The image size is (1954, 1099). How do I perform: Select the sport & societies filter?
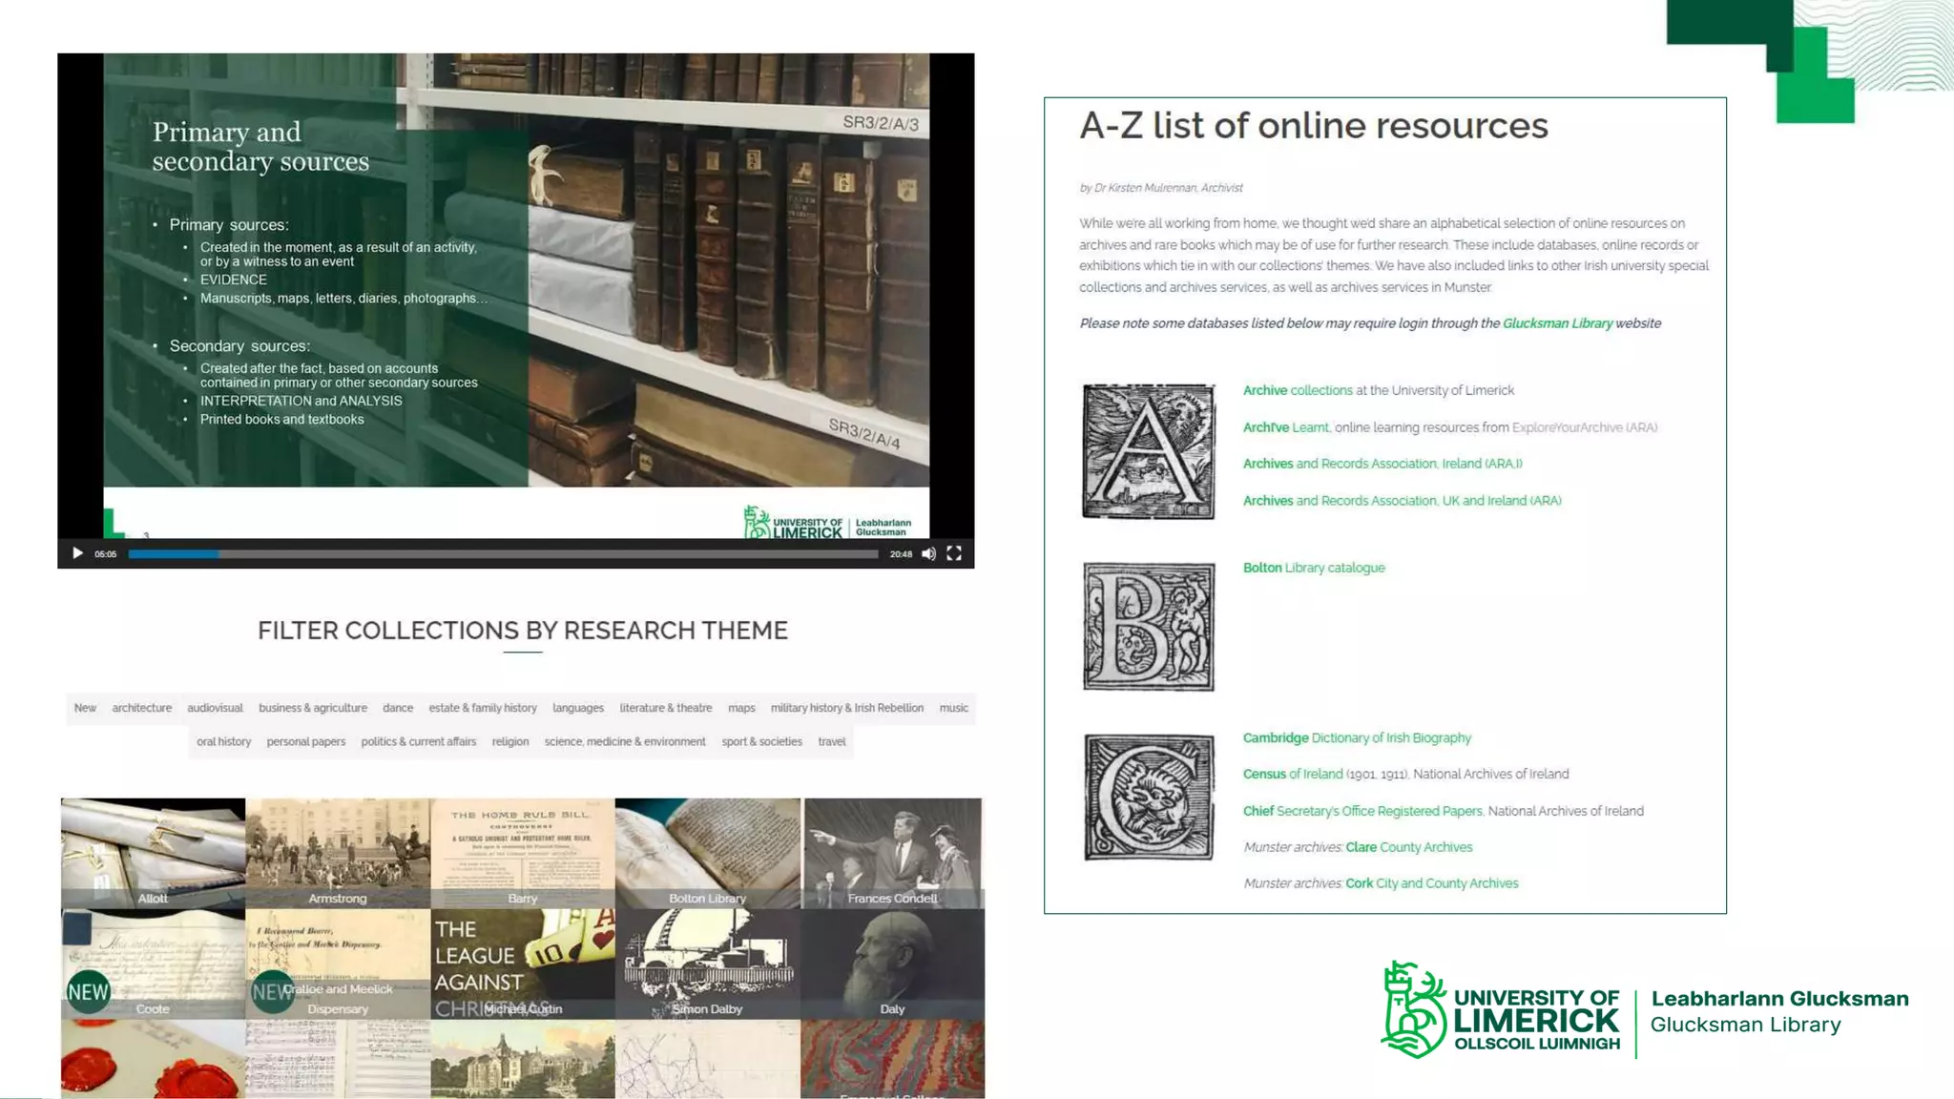(761, 741)
